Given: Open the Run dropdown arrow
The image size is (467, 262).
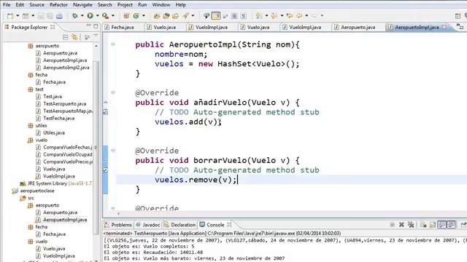Looking at the screenshot, I should (x=97, y=16).
